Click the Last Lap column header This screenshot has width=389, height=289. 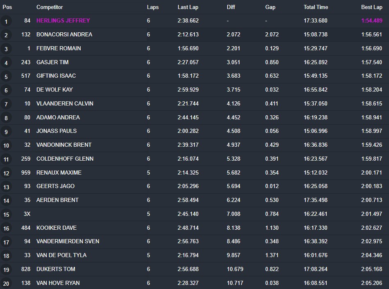point(188,7)
